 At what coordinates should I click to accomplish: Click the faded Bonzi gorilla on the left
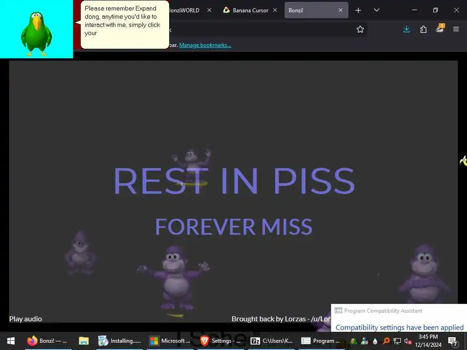point(80,252)
